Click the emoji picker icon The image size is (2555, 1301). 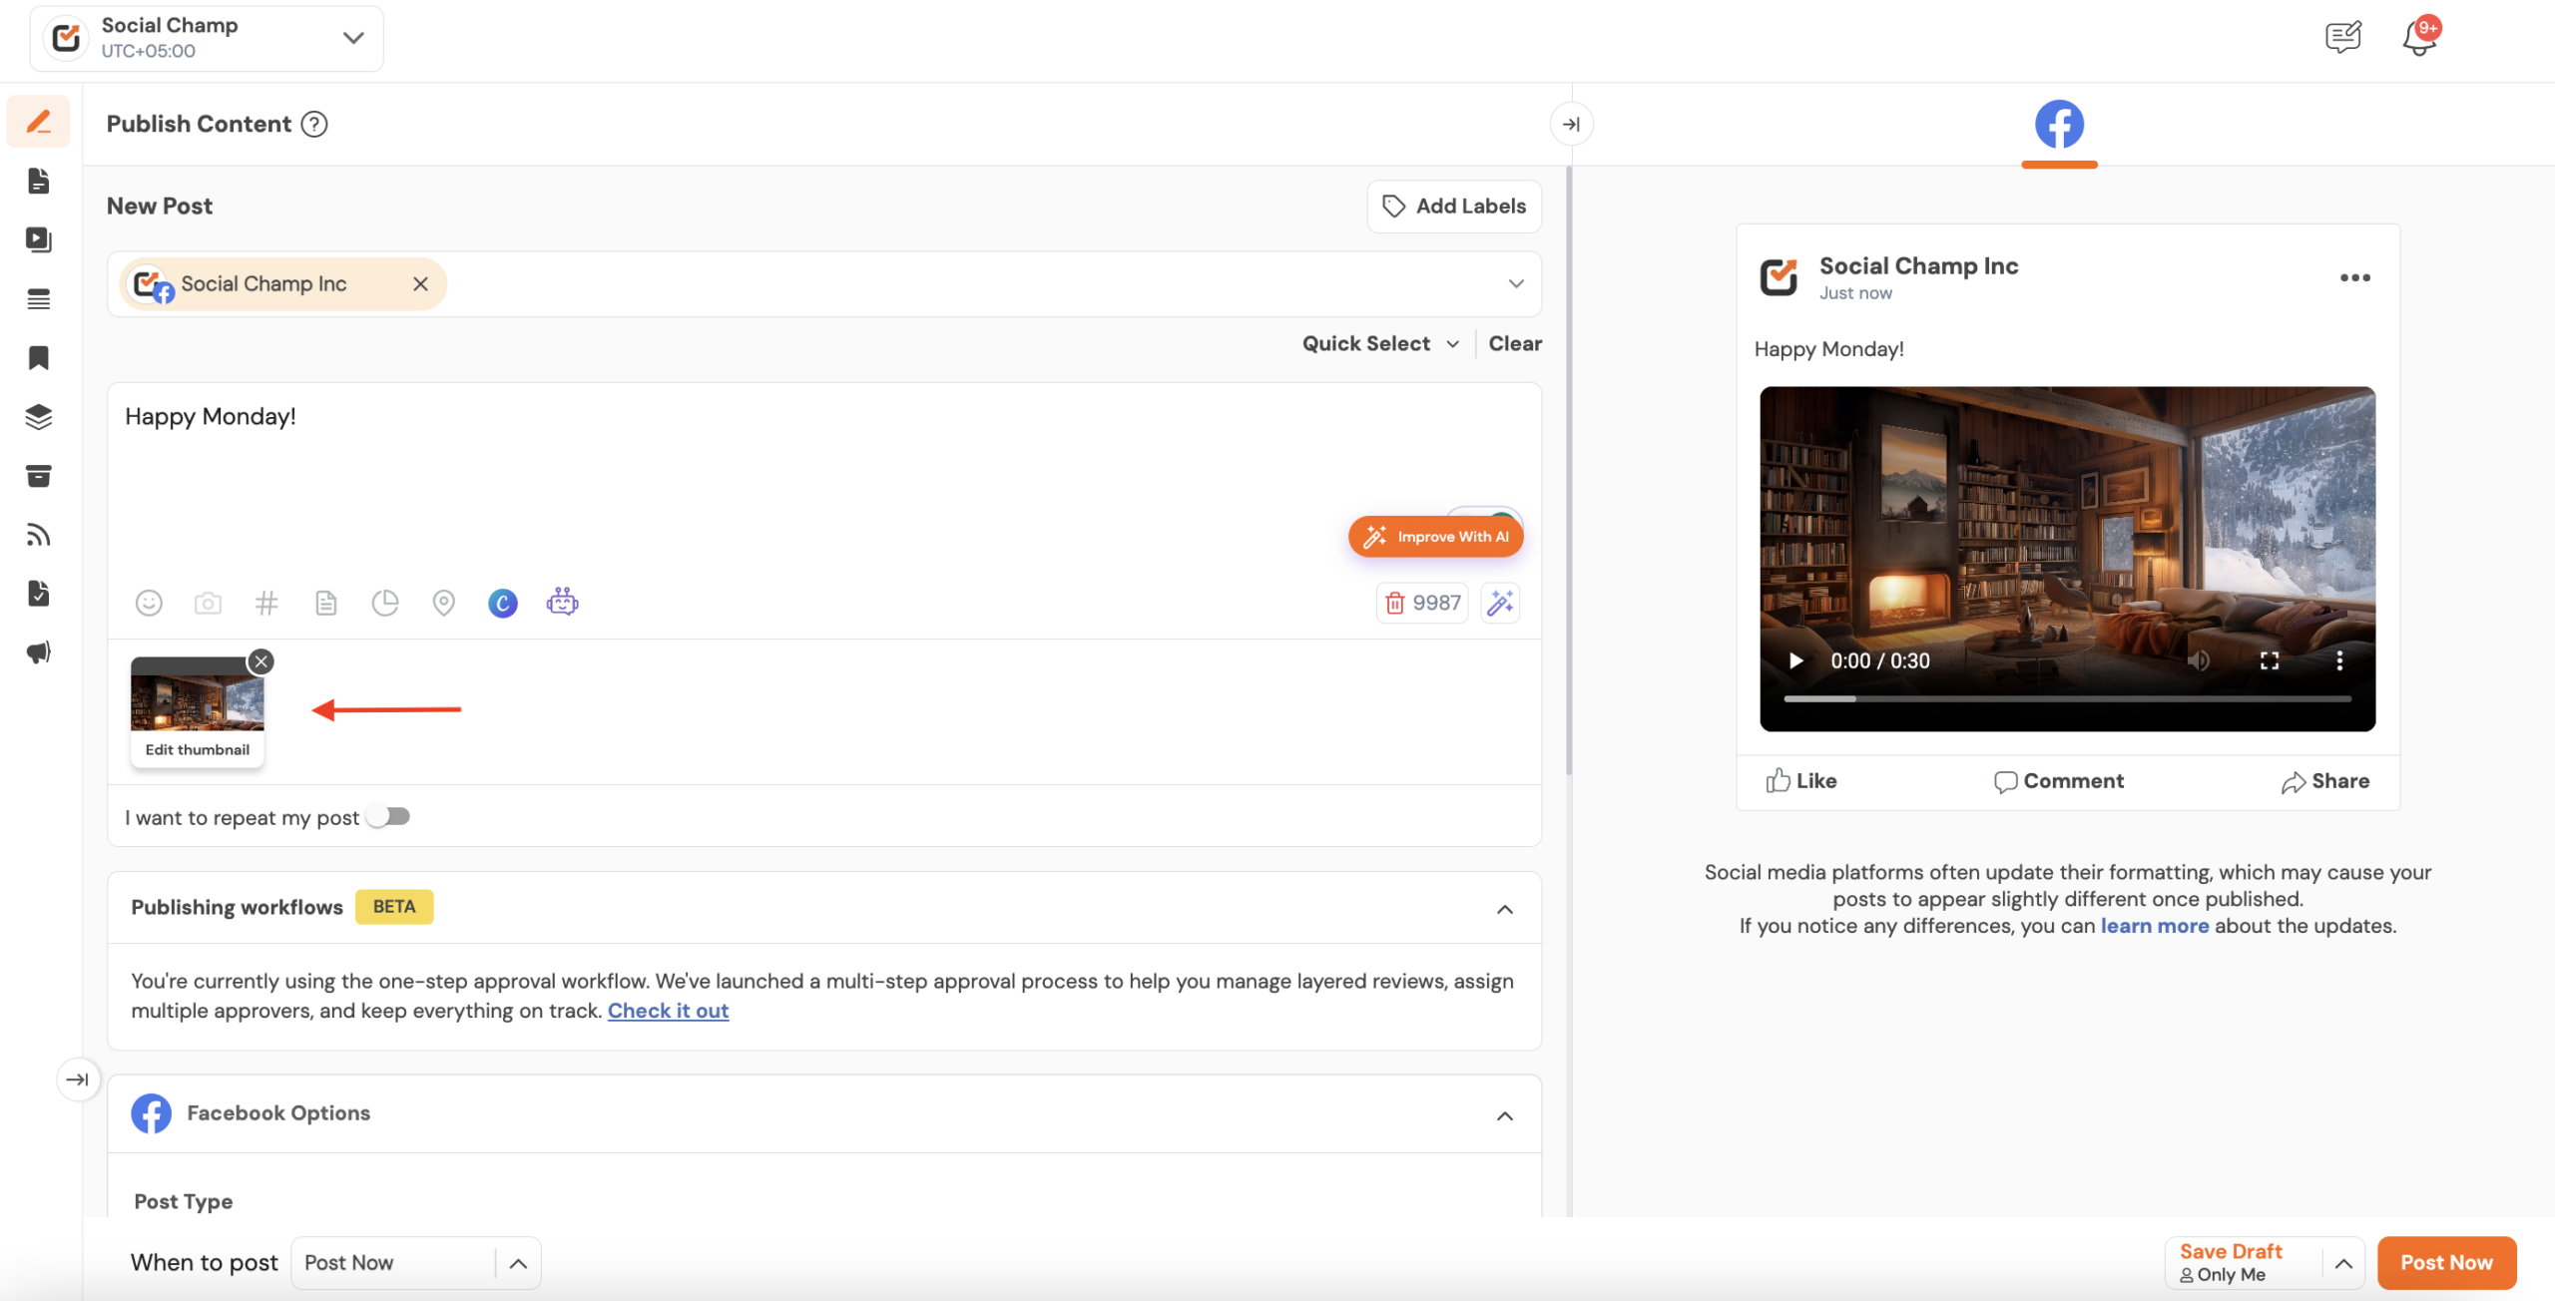(x=149, y=603)
